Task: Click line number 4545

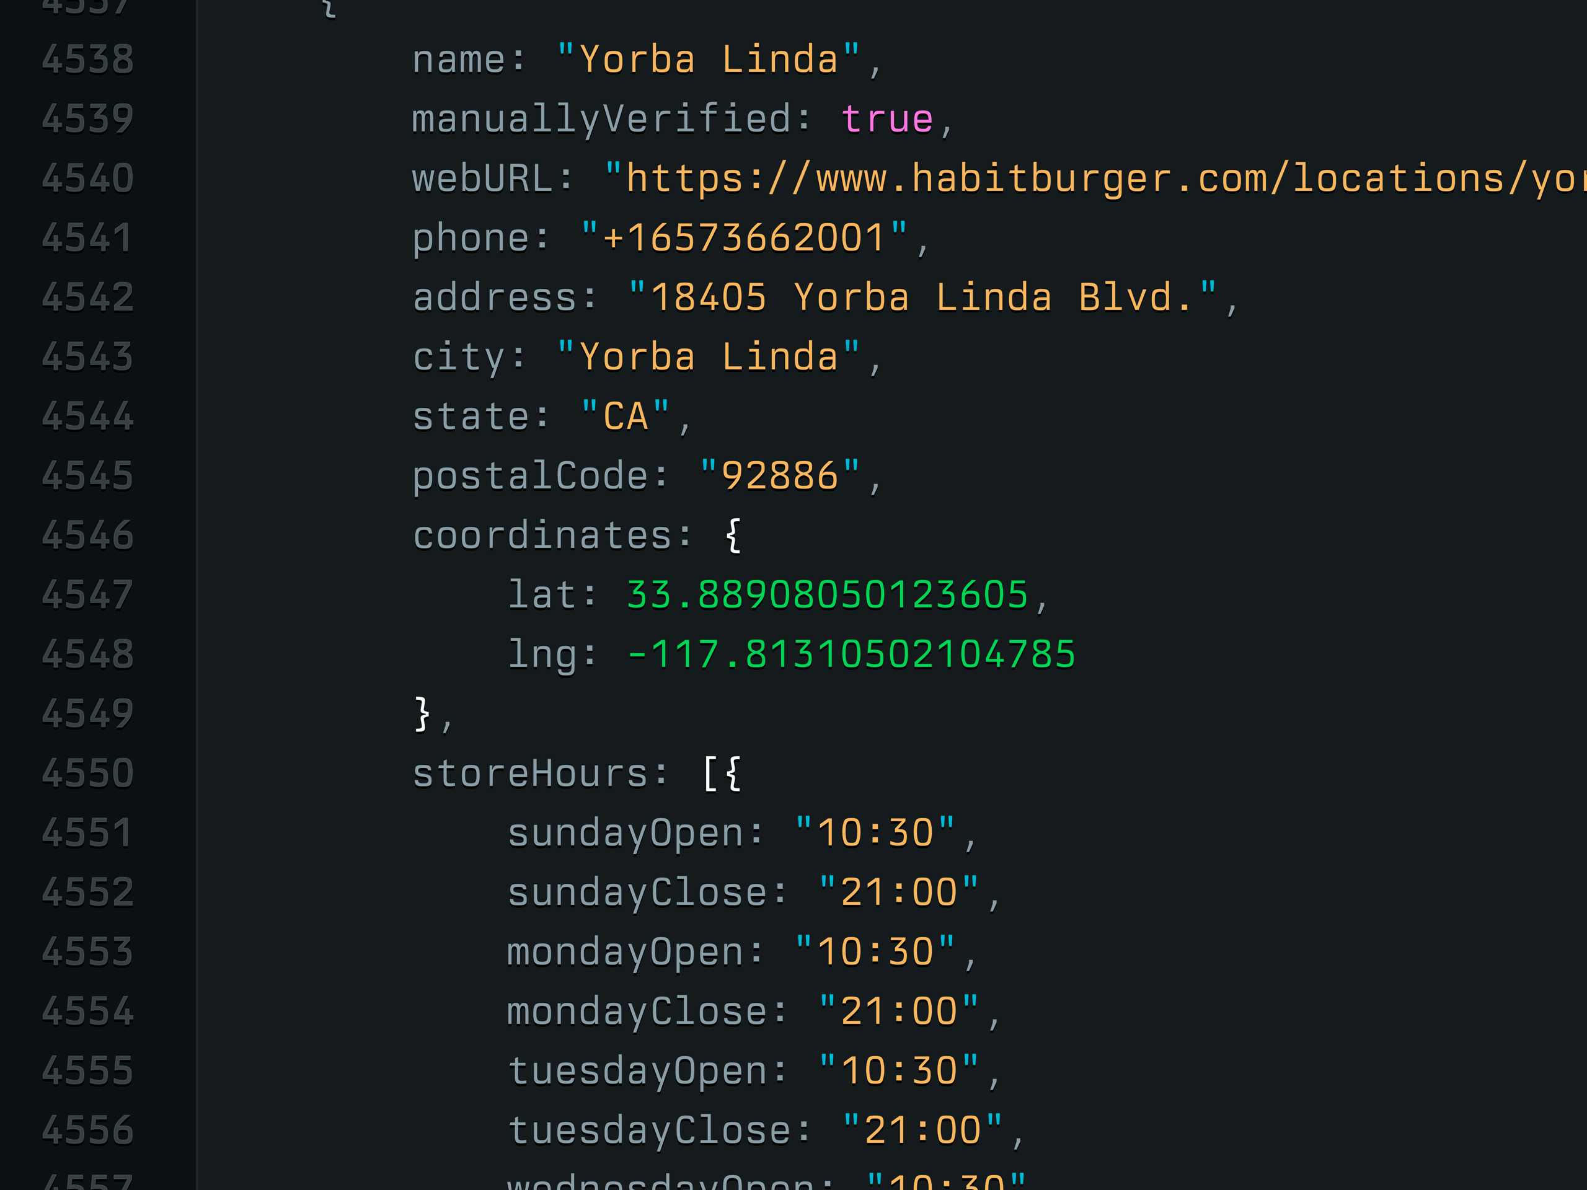Action: click(x=87, y=476)
